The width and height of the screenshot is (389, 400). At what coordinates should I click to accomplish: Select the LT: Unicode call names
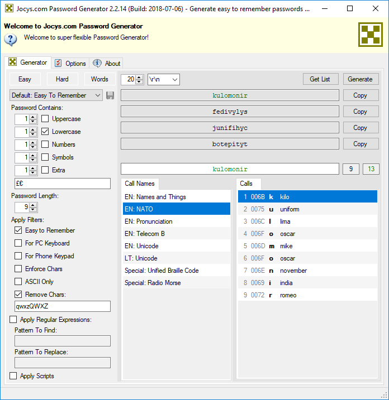pyautogui.click(x=177, y=258)
